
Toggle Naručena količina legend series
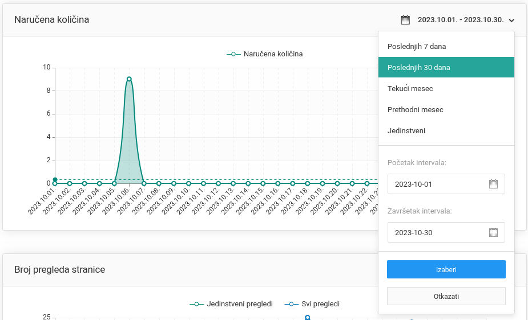[265, 54]
